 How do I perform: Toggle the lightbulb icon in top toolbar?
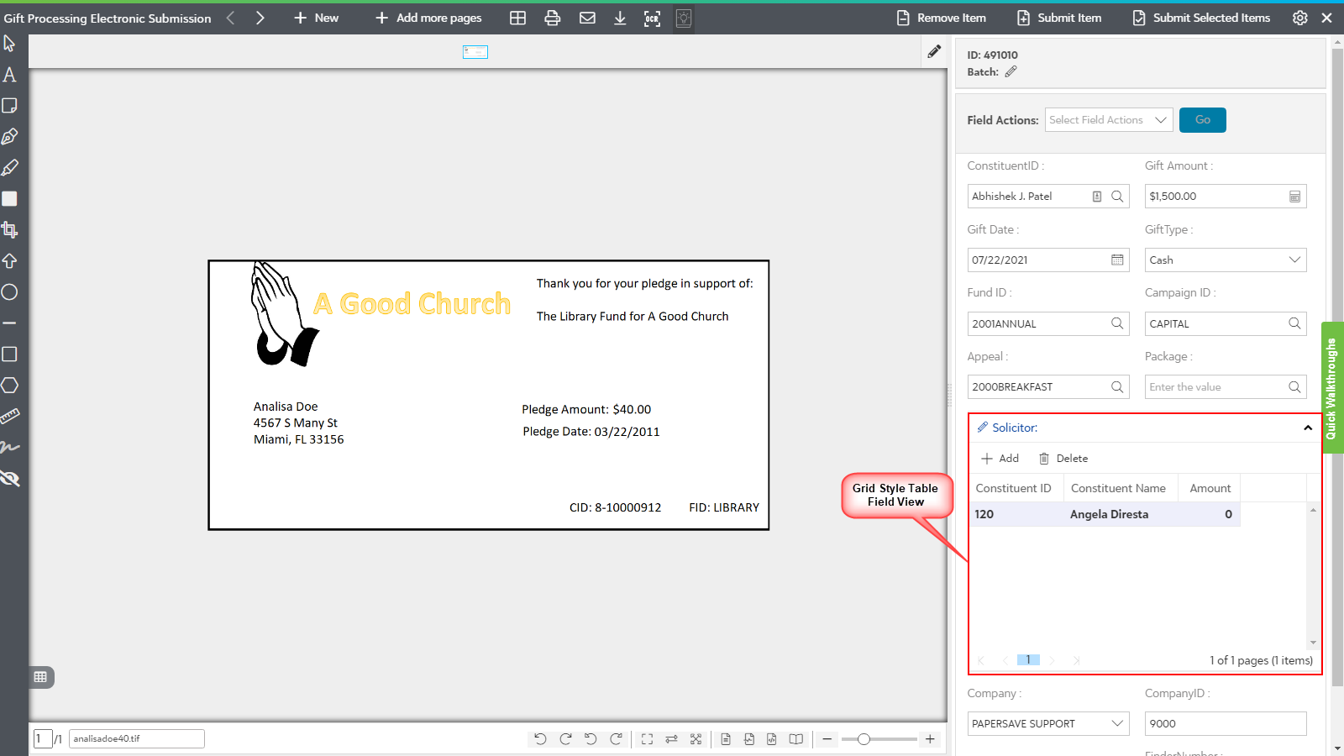684,18
